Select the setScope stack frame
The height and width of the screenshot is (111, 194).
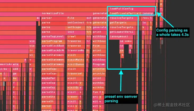76,27
